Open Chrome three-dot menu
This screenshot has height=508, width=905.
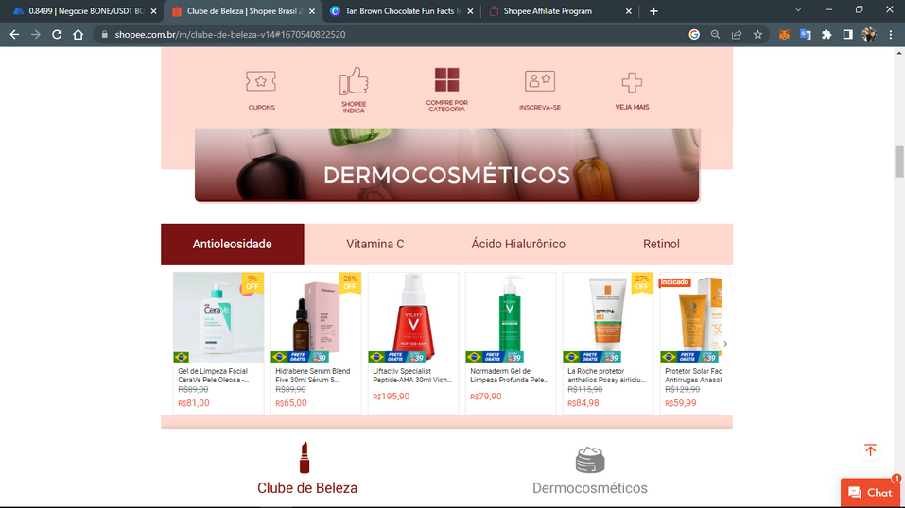tap(891, 35)
